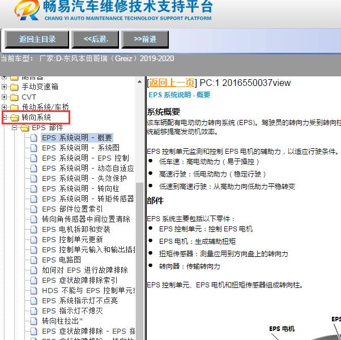Open HDS 不能与 EPS 控制单元 page
The image size is (341, 340).
(x=88, y=290)
